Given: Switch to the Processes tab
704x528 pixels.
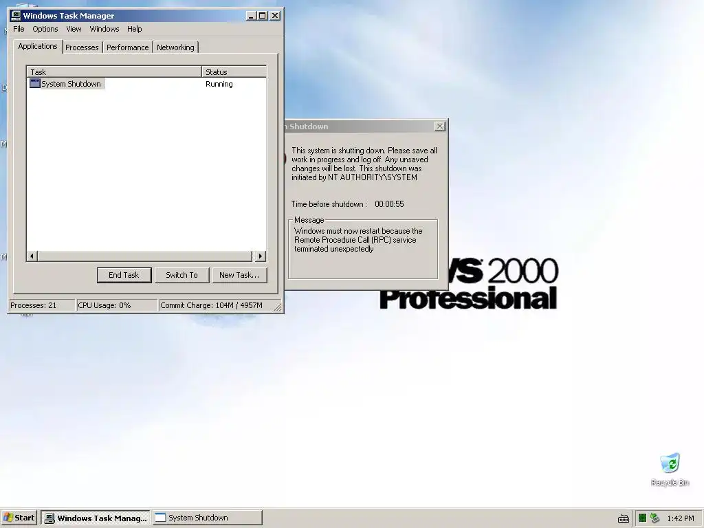Looking at the screenshot, I should coord(82,47).
